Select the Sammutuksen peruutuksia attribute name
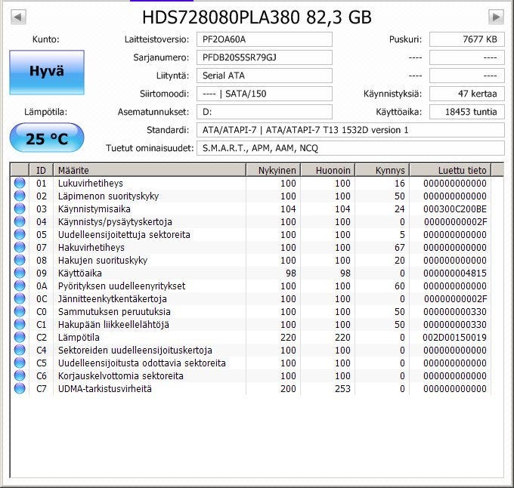The height and width of the screenshot is (488, 514). [114, 311]
